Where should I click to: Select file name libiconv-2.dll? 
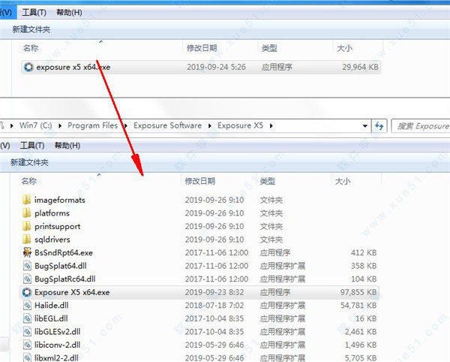(x=58, y=345)
